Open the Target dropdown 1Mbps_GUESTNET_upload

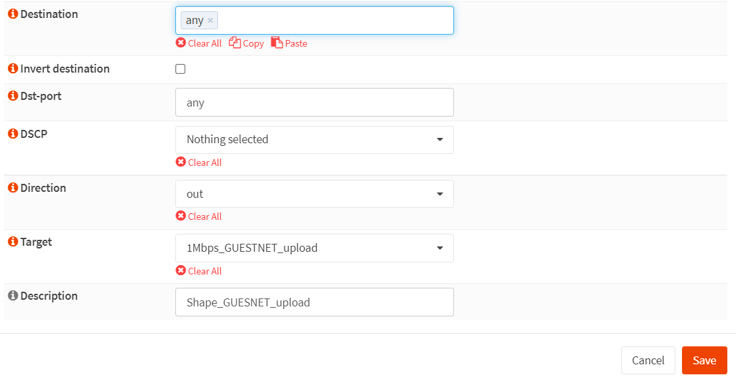coord(314,248)
